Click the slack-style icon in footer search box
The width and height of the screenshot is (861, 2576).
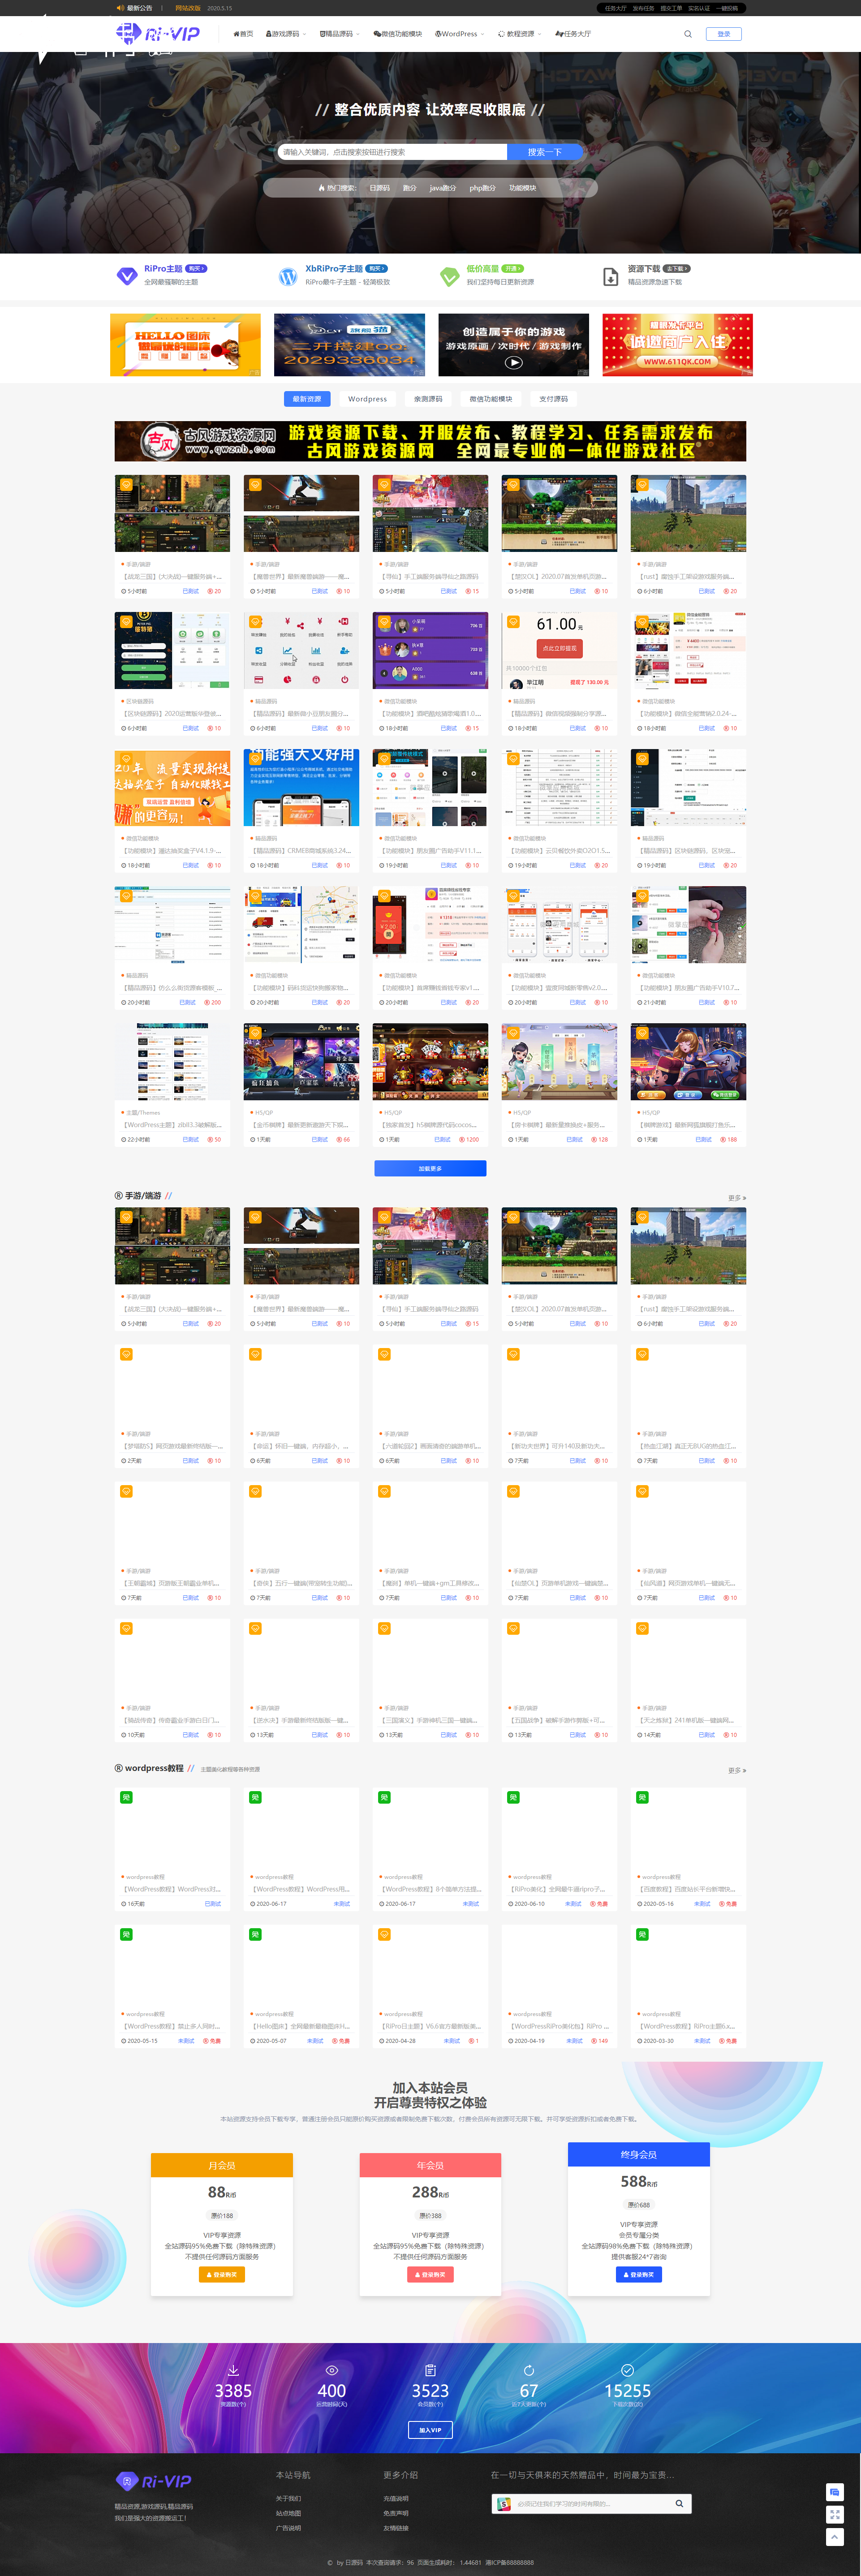[x=504, y=2504]
